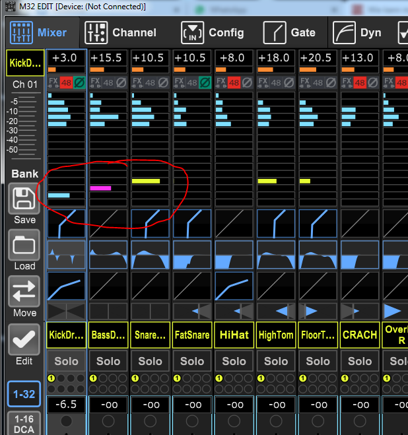This screenshot has width=408, height=435.
Task: Toggle DCA 1 assignment on HiHat channel
Action: tap(219, 378)
